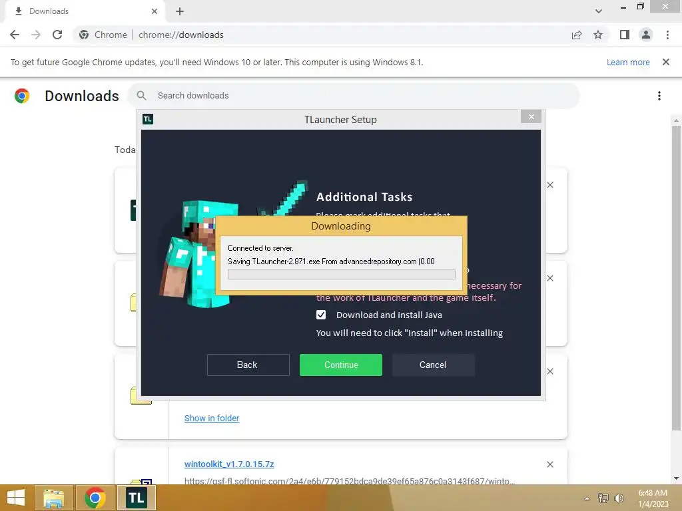This screenshot has width=682, height=511.
Task: Click the softonic download URL text
Action: pyautogui.click(x=350, y=480)
